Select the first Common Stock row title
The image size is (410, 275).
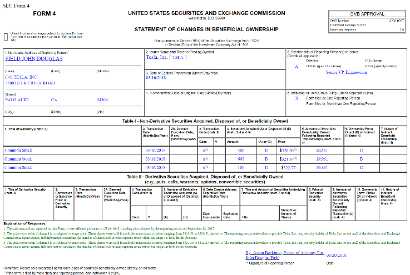pyautogui.click(x=20, y=149)
